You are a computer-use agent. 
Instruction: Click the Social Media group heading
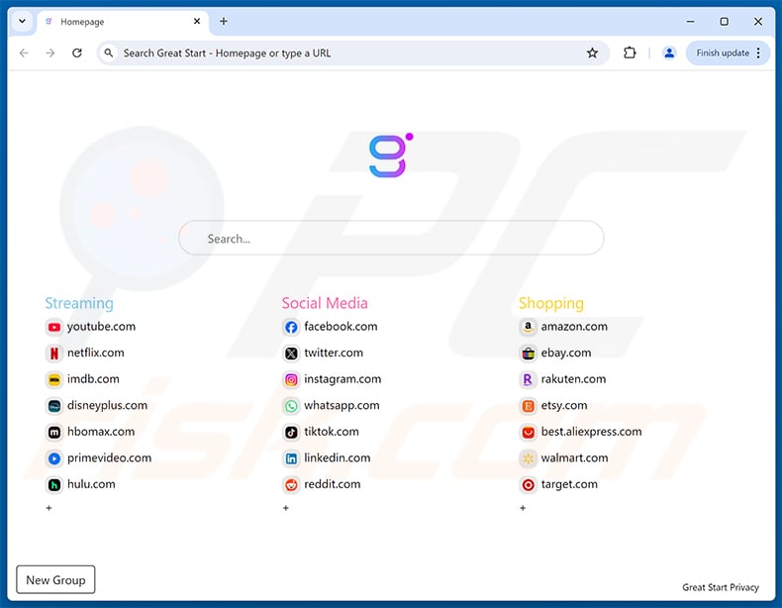click(325, 303)
